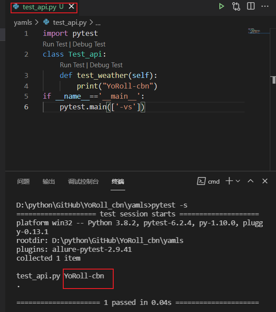Close the terminal panel
Screen dimensions: 276x312
click(x=265, y=181)
